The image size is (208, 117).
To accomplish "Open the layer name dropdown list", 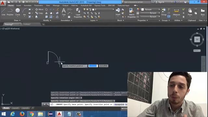I will (113, 9).
